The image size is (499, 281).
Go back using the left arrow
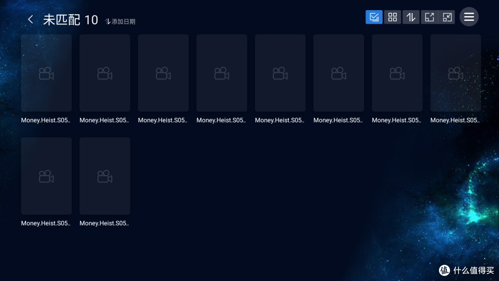point(30,19)
